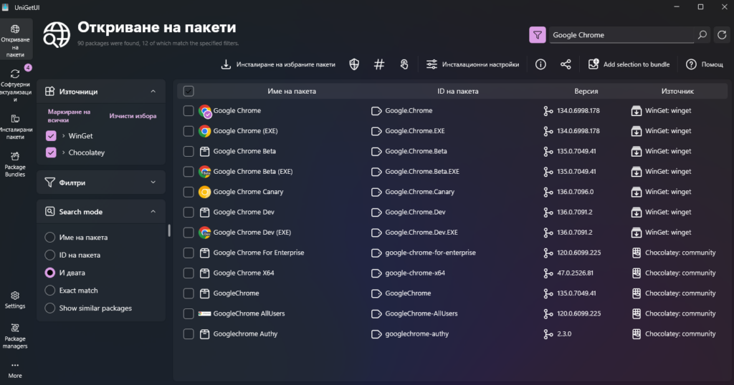734x385 pixels.
Task: Toggle the select-all checkbox in the table header
Action: [x=189, y=91]
